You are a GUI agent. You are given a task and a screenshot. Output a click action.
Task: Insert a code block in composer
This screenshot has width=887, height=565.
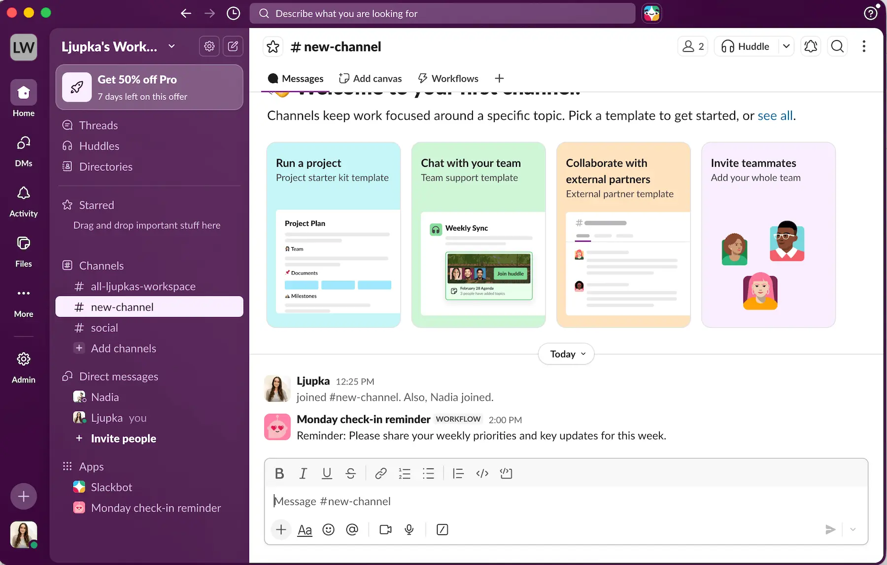click(506, 473)
